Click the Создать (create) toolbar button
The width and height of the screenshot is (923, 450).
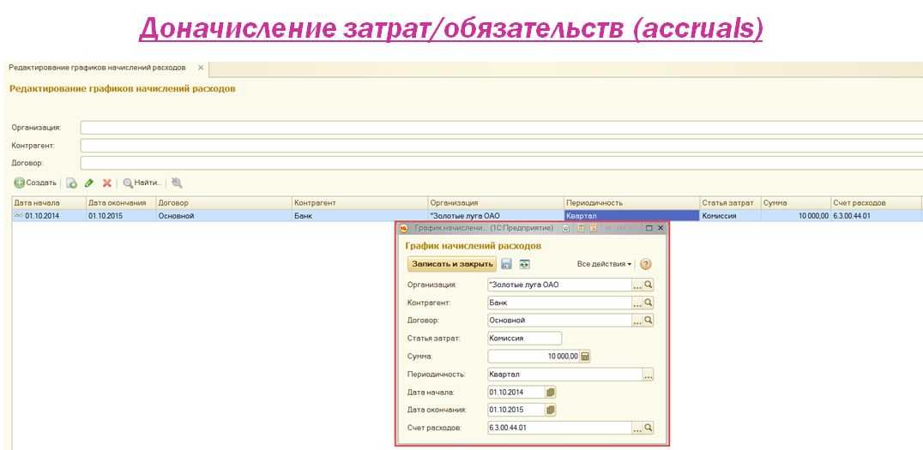click(35, 183)
